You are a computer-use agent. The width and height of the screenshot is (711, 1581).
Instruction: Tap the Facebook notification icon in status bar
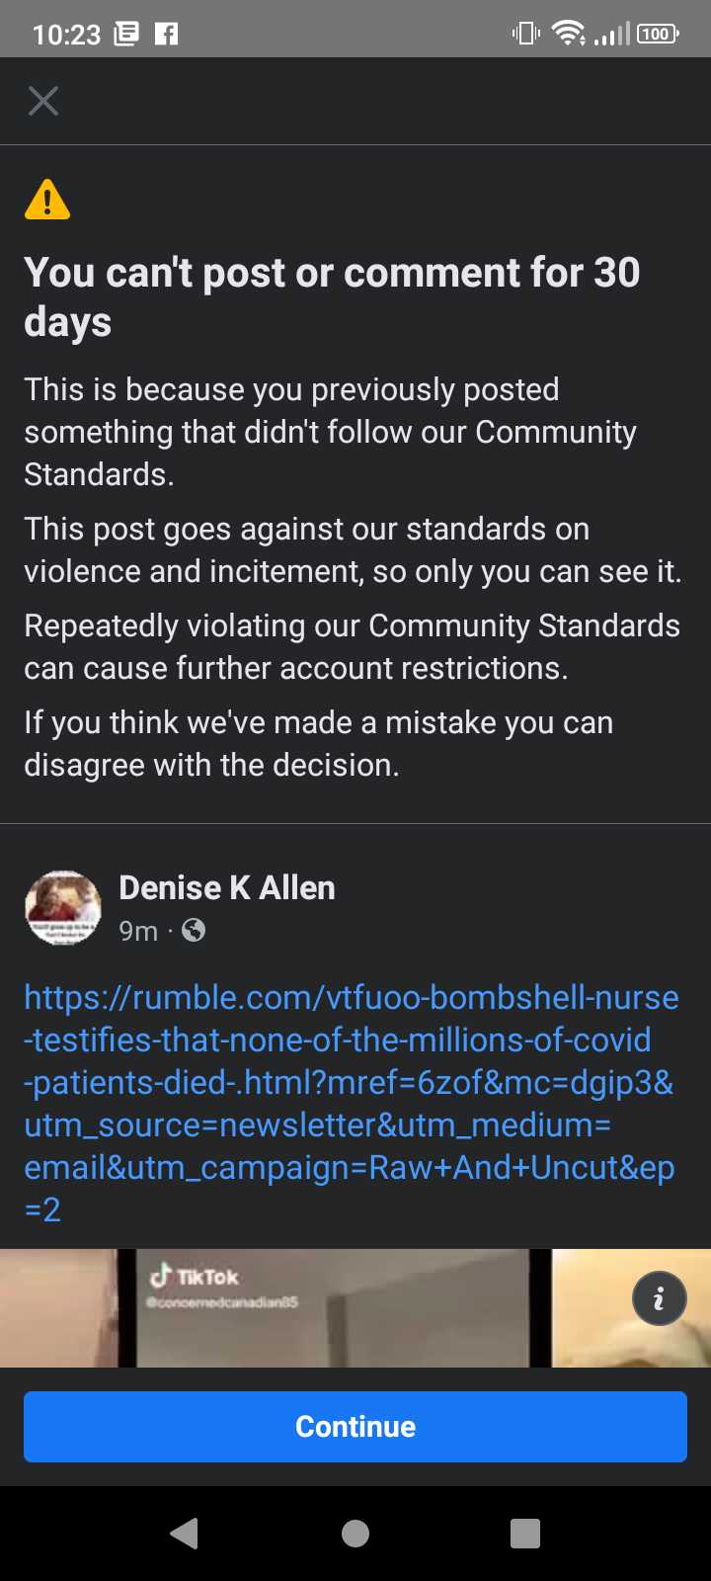coord(167,35)
